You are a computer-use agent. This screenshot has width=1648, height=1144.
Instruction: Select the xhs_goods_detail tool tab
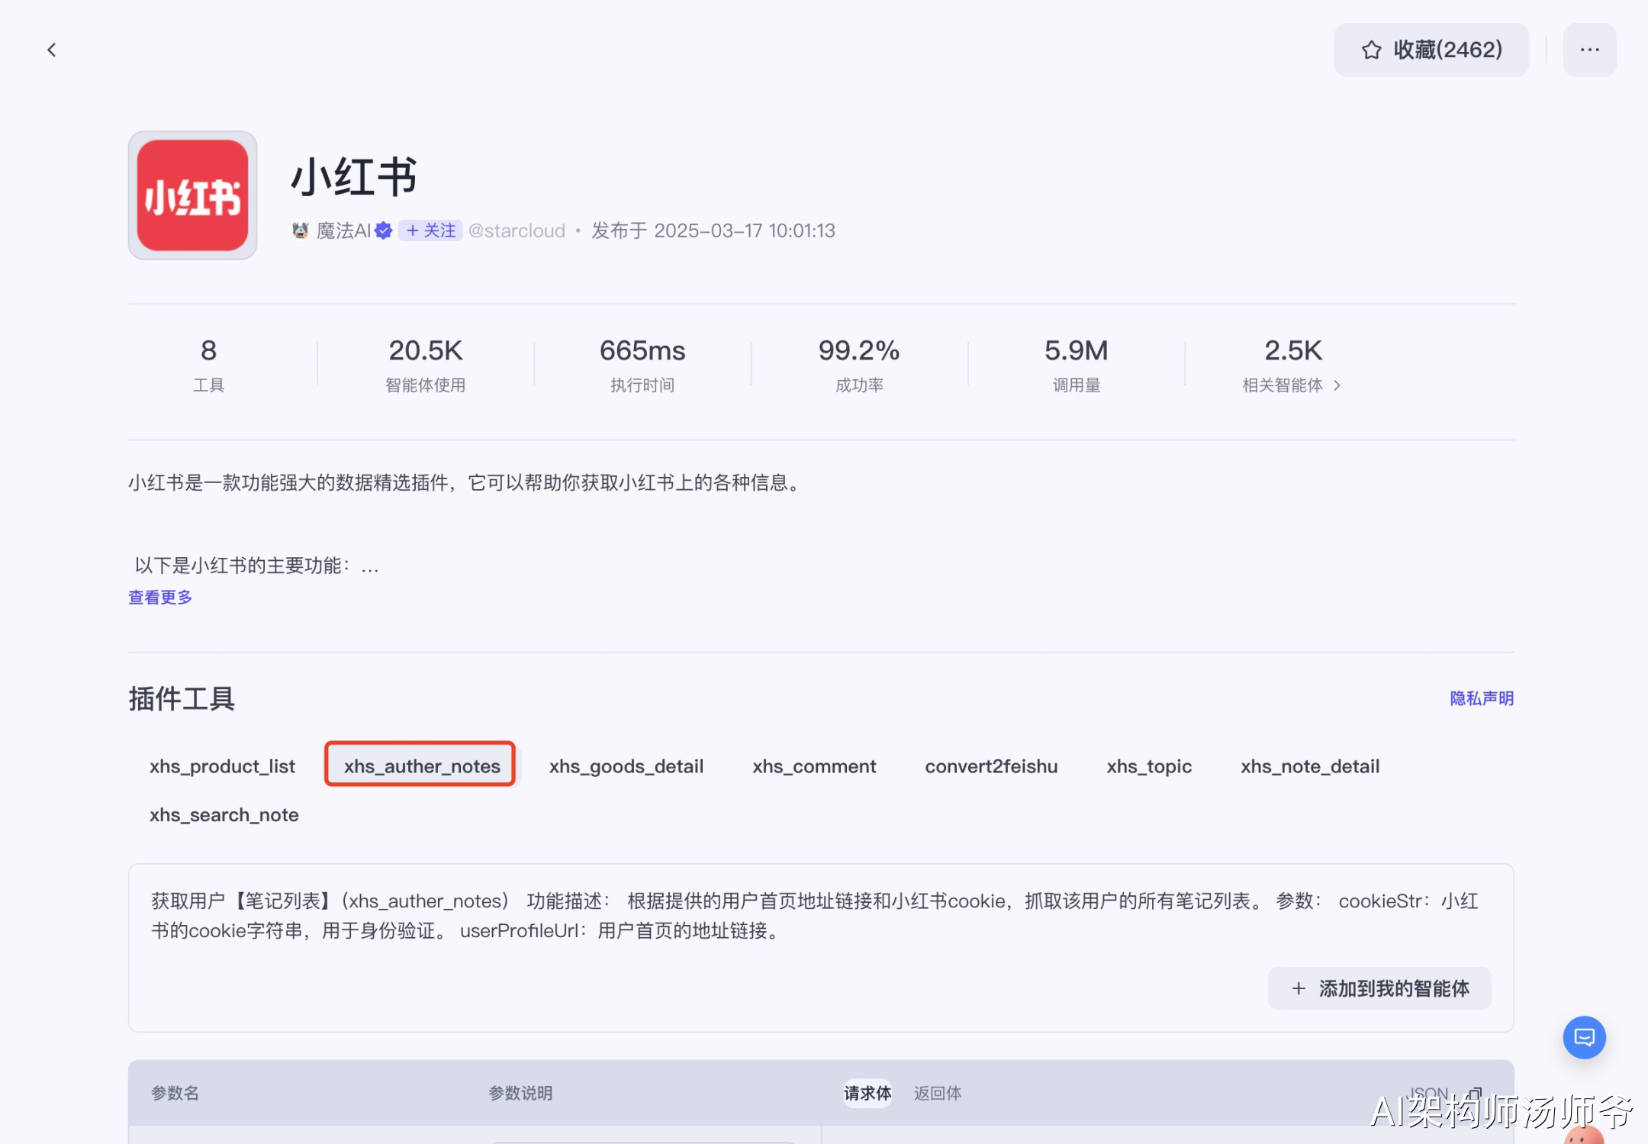coord(626,766)
